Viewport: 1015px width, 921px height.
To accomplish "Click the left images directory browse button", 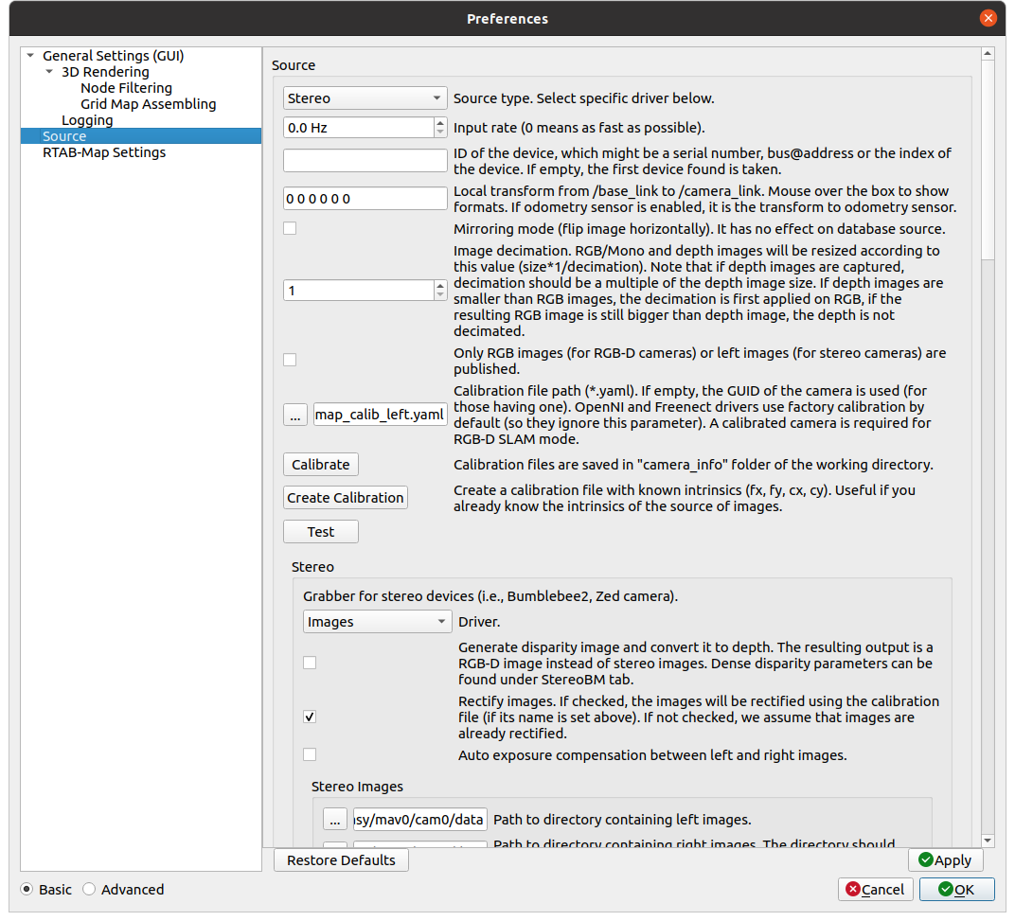I will pyautogui.click(x=335, y=819).
